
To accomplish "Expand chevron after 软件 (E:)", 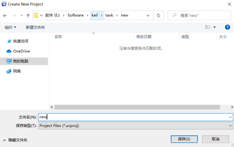I will tap(64, 15).
